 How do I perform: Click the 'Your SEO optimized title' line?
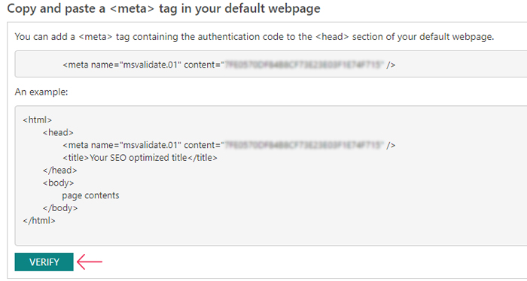coord(140,158)
